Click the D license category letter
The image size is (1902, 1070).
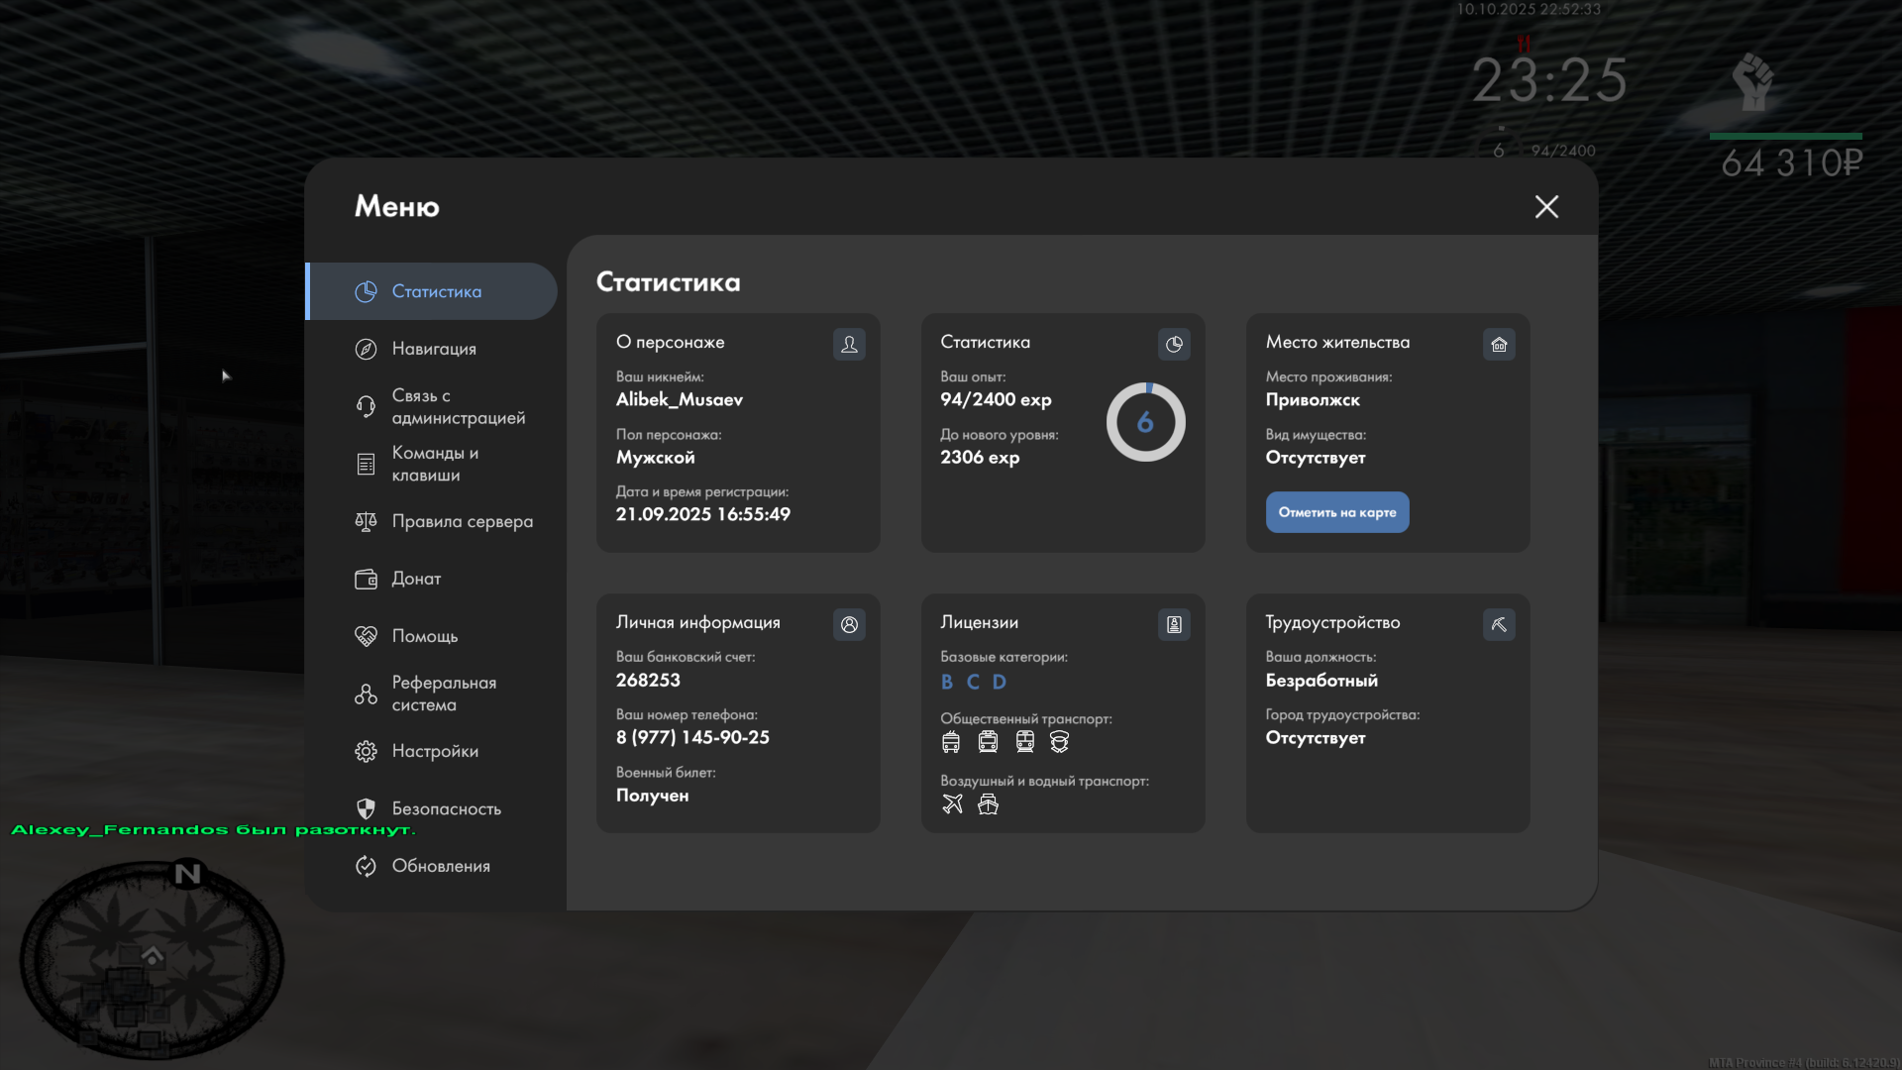[999, 682]
